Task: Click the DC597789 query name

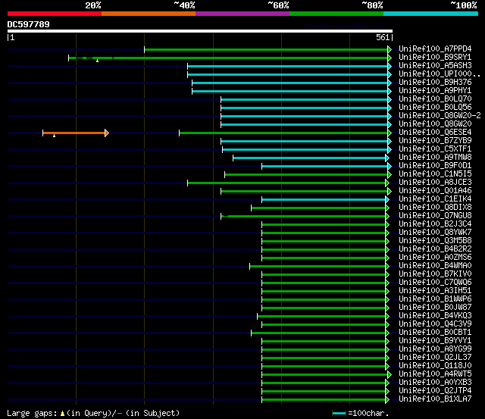Action: click(28, 24)
